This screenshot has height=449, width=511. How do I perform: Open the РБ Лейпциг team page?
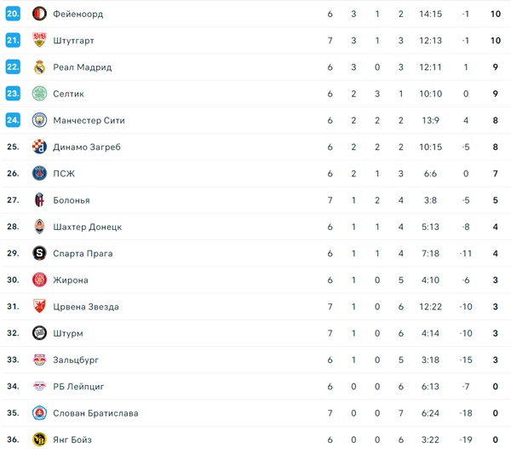click(78, 387)
